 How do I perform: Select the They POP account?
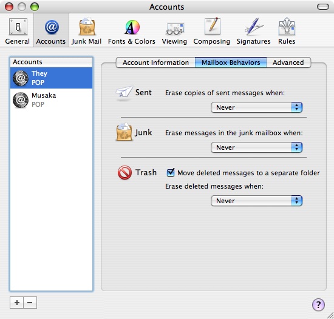pyautogui.click(x=52, y=78)
